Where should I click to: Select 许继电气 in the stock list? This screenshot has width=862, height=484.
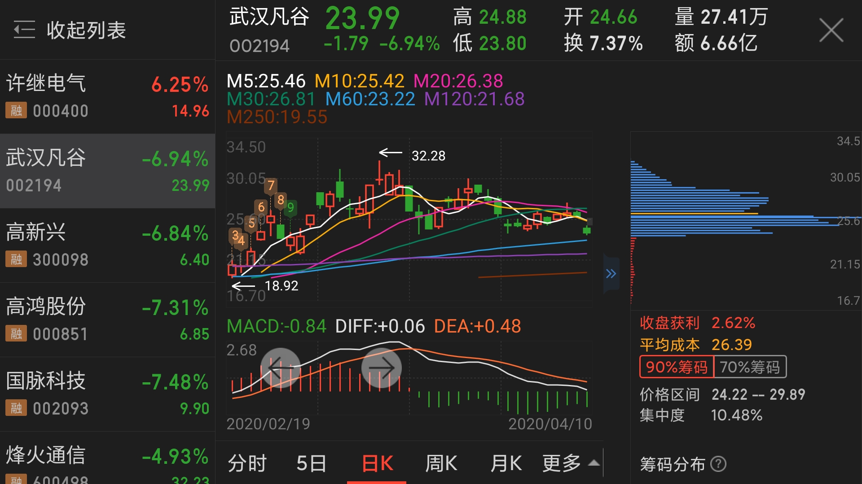pos(107,96)
